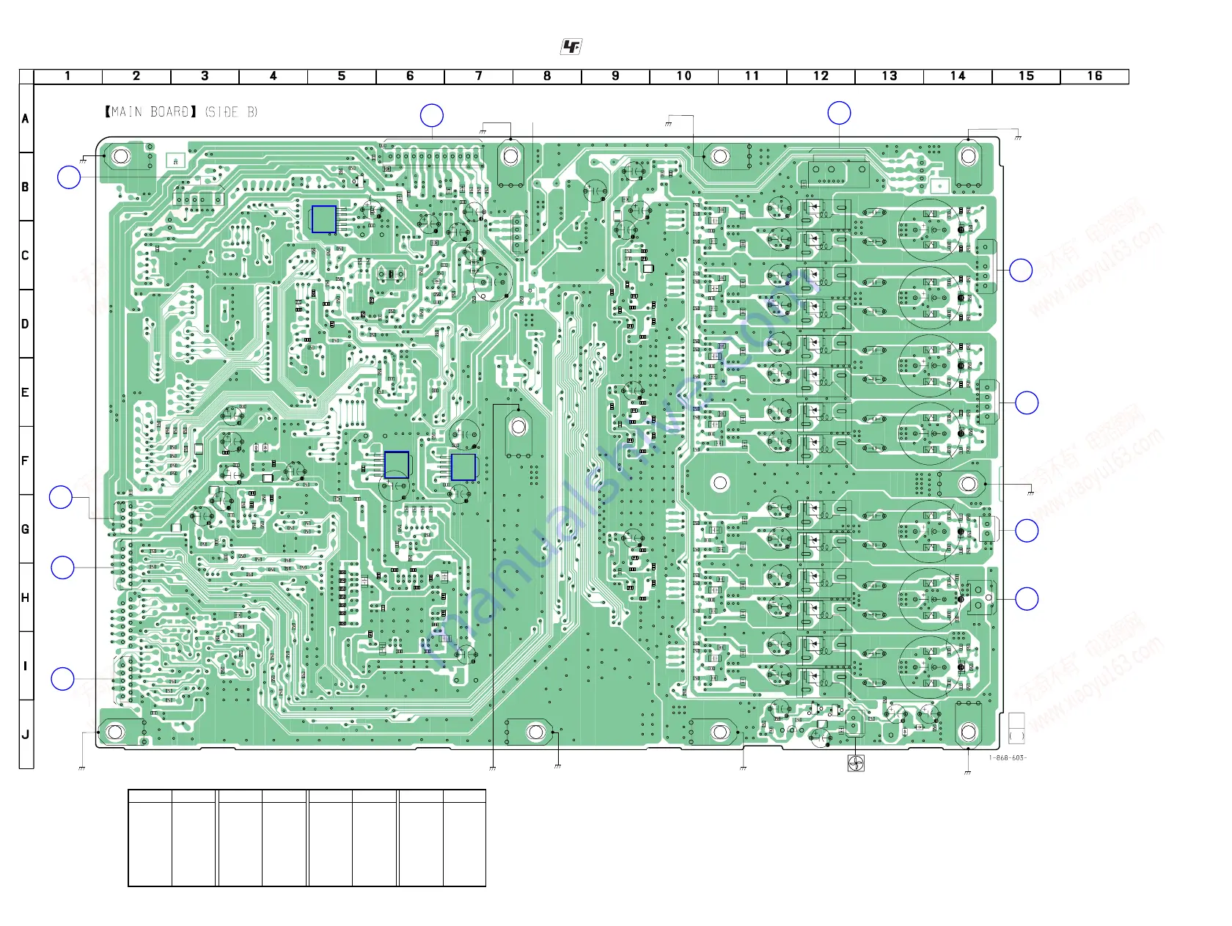Click the circular crosshair symbol below the board
Viewport: 1232px width, 926px height.
[x=856, y=763]
